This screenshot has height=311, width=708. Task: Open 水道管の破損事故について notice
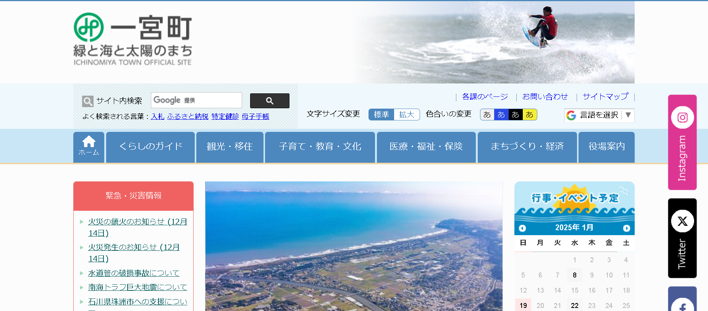click(134, 273)
